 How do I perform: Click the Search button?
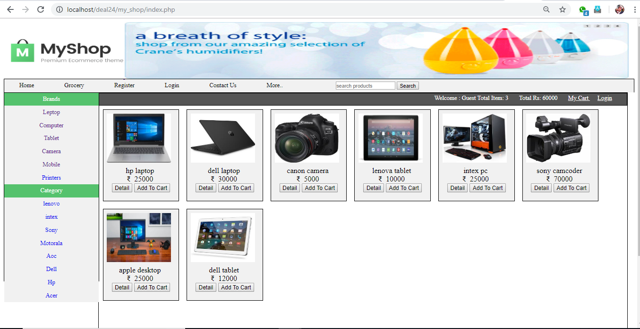pos(408,86)
